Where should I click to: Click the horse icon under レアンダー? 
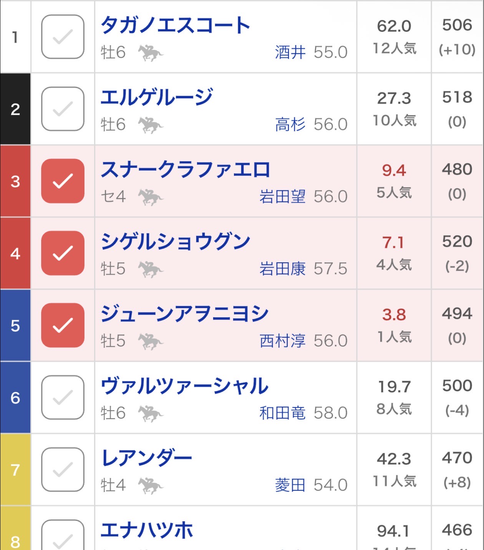150,485
